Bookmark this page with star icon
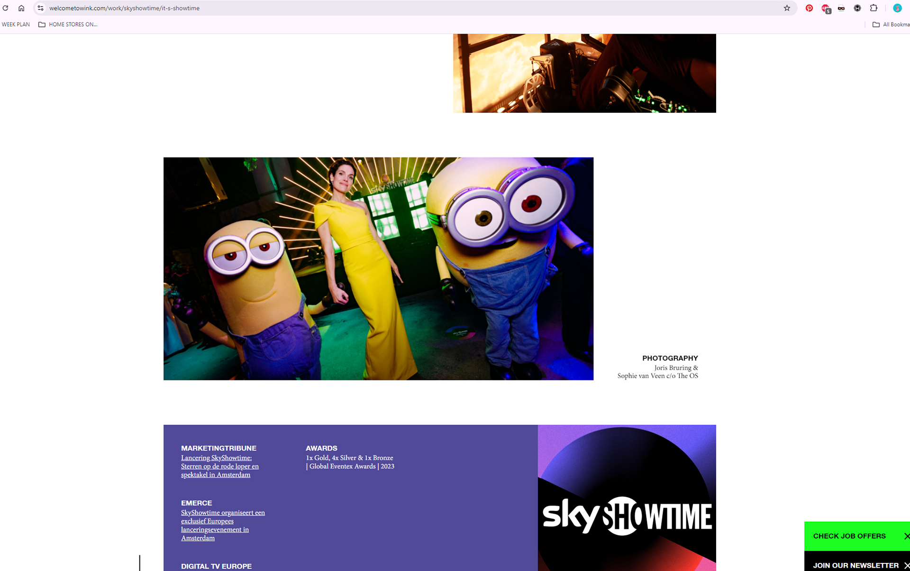The height and width of the screenshot is (571, 910). (787, 8)
